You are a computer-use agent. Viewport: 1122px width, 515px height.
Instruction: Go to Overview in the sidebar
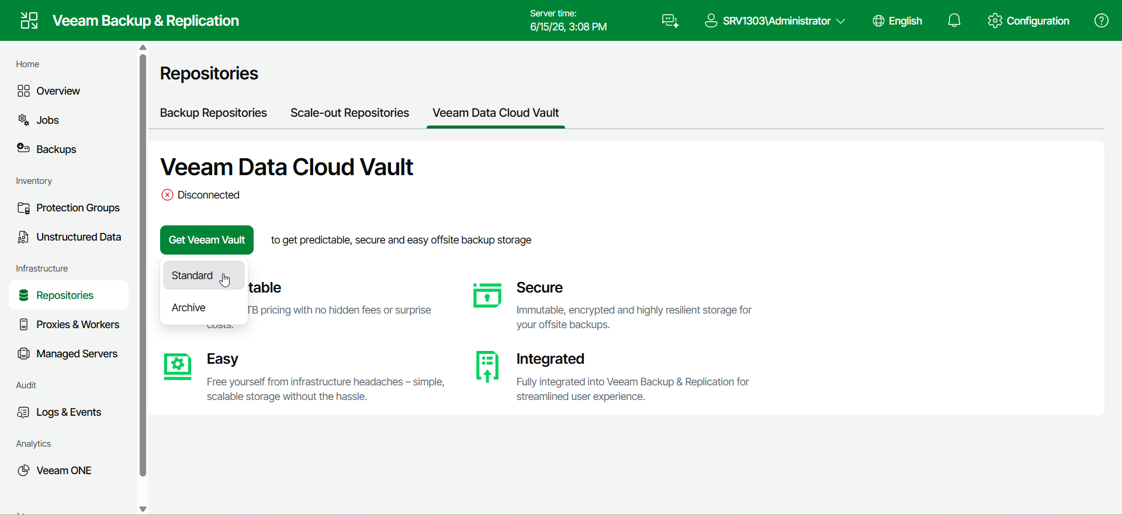58,91
